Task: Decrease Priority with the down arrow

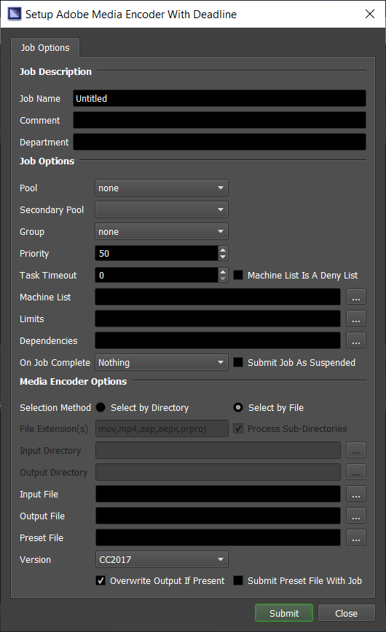Action: [223, 257]
